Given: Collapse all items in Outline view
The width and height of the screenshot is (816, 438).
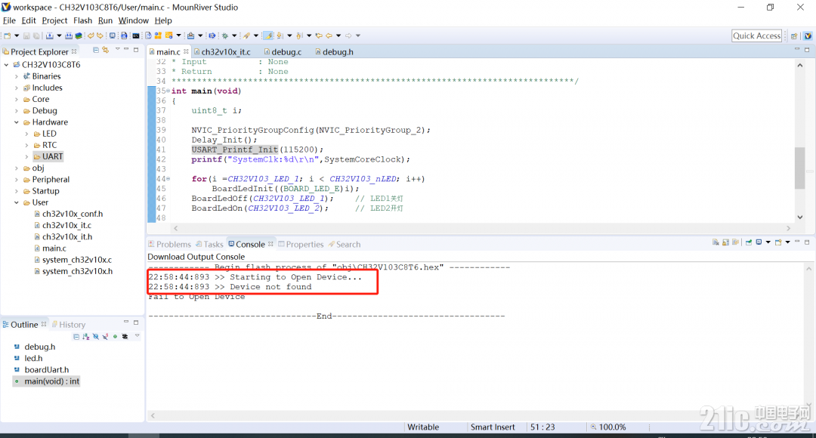Looking at the screenshot, I should click(76, 337).
